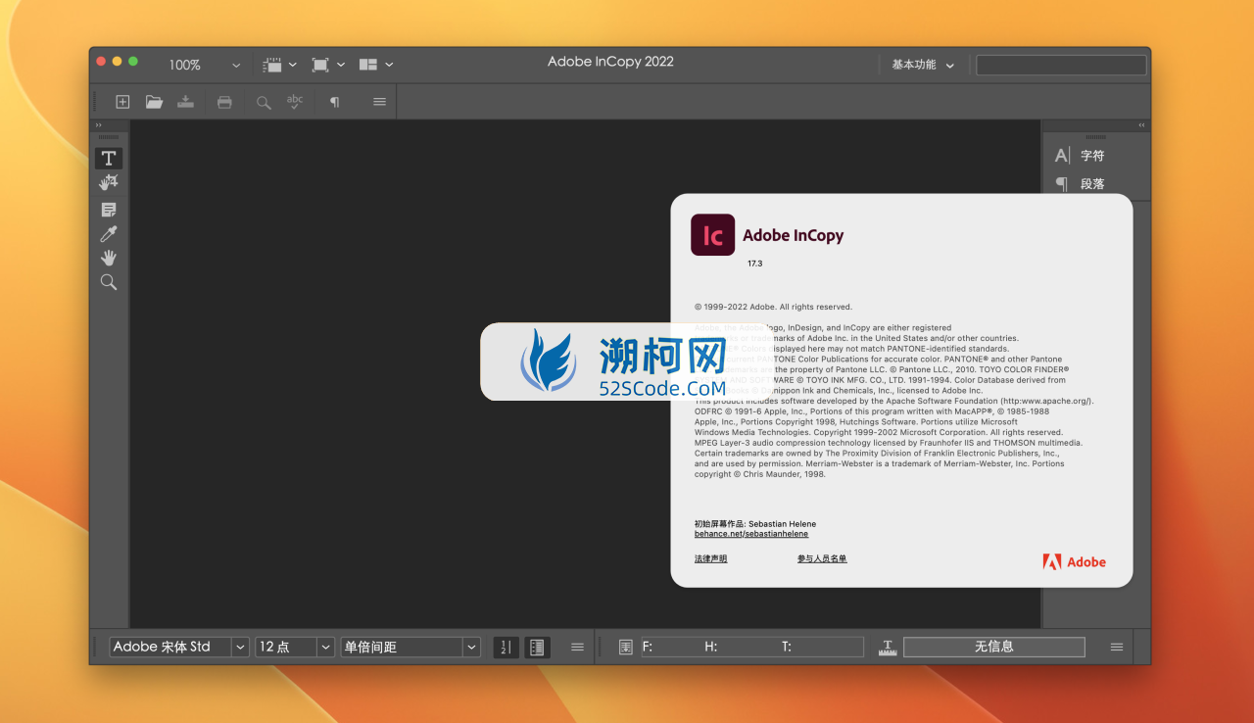The height and width of the screenshot is (723, 1254).
Task: Open the 参与人员名单 credits link
Action: [822, 558]
